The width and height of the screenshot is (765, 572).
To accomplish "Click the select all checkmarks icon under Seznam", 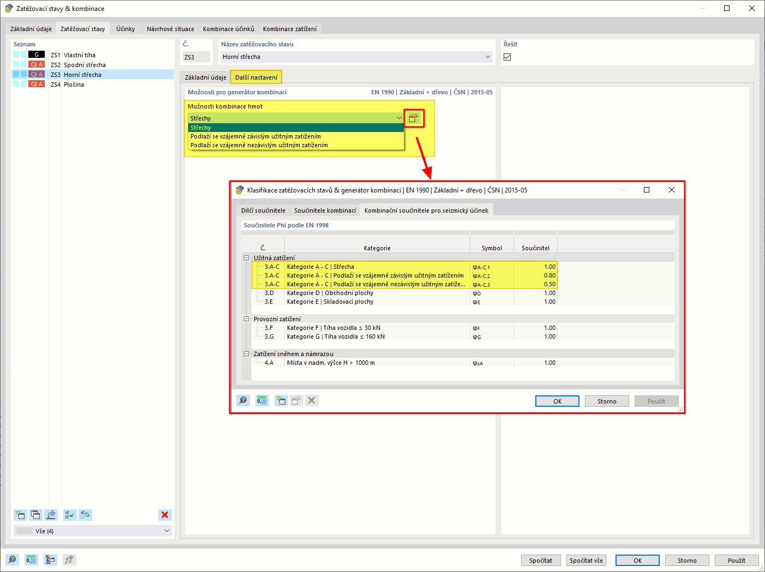I will click(70, 515).
